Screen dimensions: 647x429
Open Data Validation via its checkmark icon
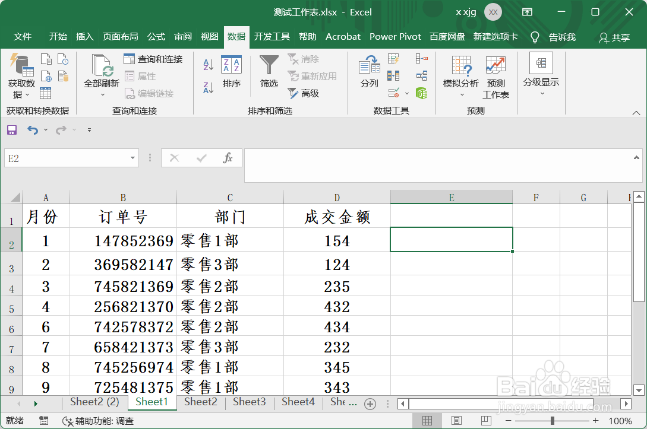[393, 93]
